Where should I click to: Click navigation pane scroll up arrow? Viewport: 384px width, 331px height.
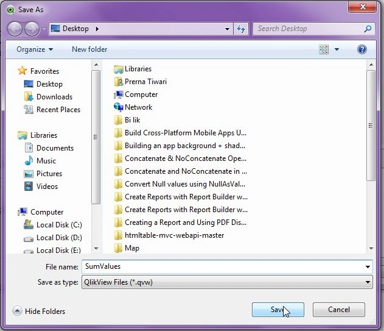coord(96,65)
